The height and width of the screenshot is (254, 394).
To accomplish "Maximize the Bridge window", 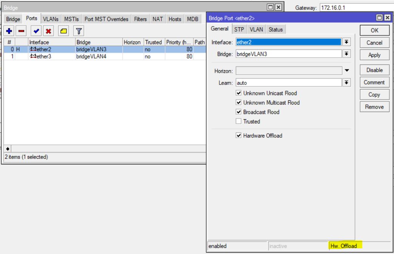I will click(270, 7).
